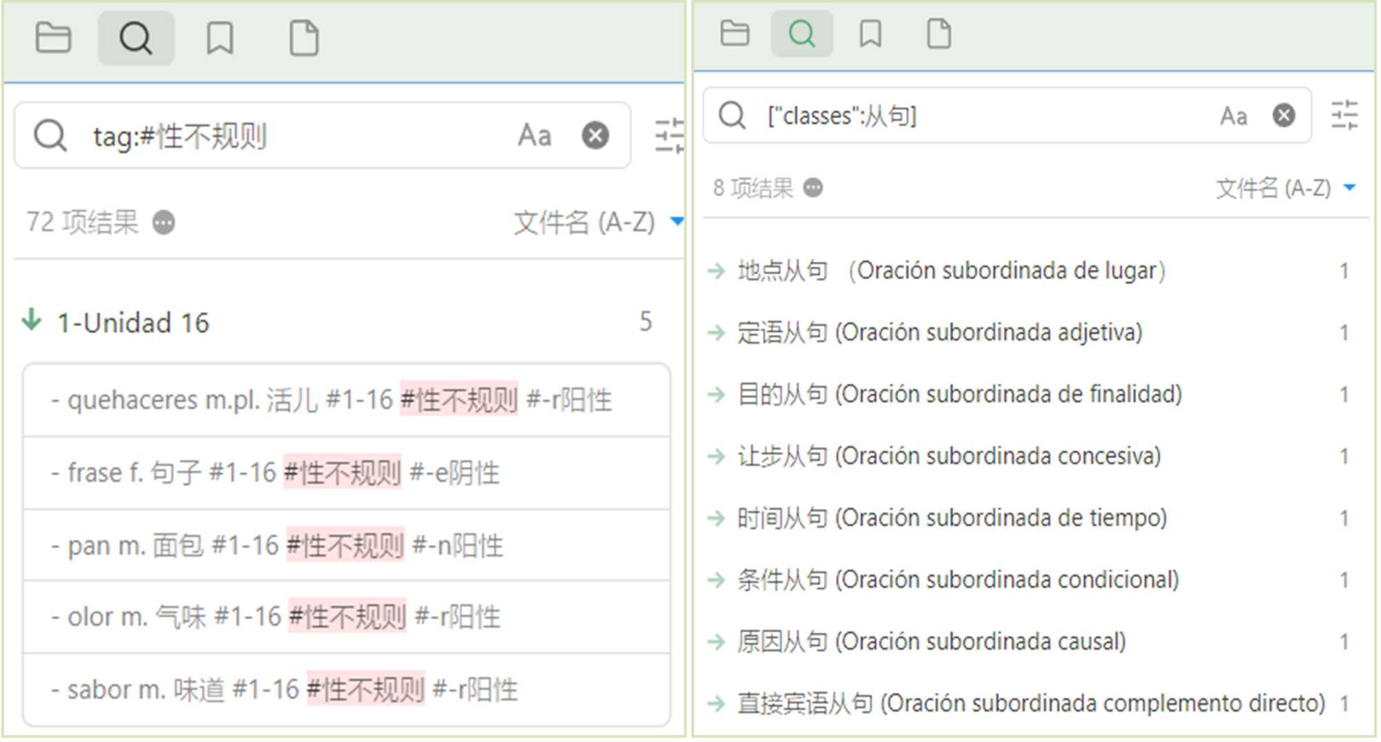Toggle match case Aa in right search

pyautogui.click(x=1233, y=115)
